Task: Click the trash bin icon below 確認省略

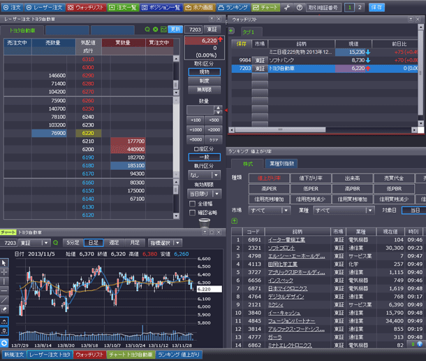Action: (x=205, y=223)
